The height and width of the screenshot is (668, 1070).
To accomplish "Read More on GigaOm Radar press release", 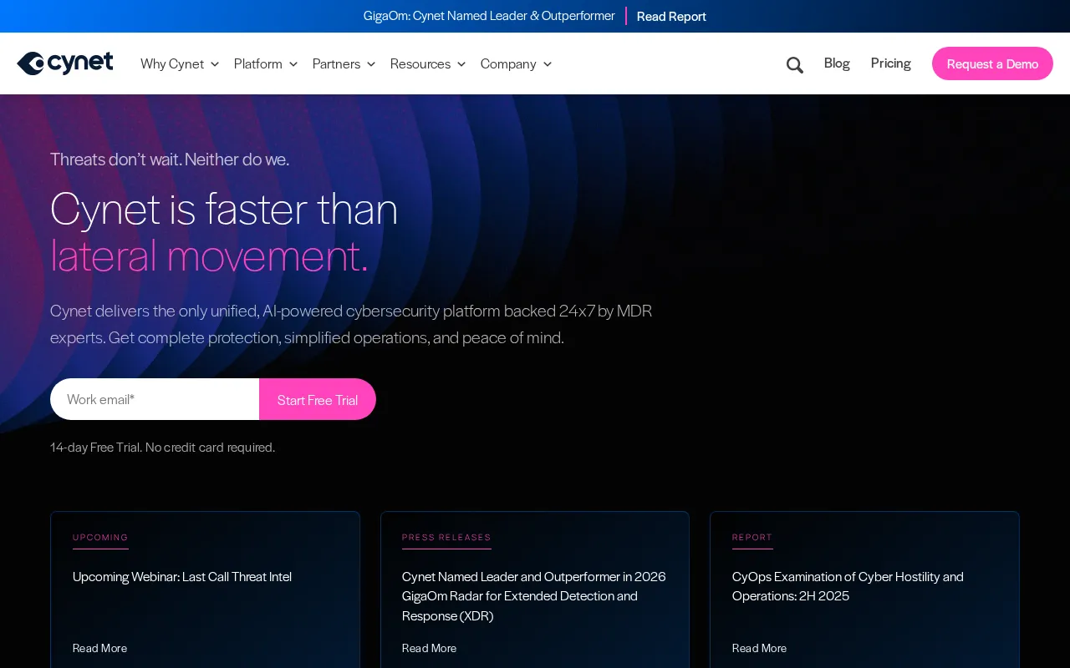I will coord(429,648).
